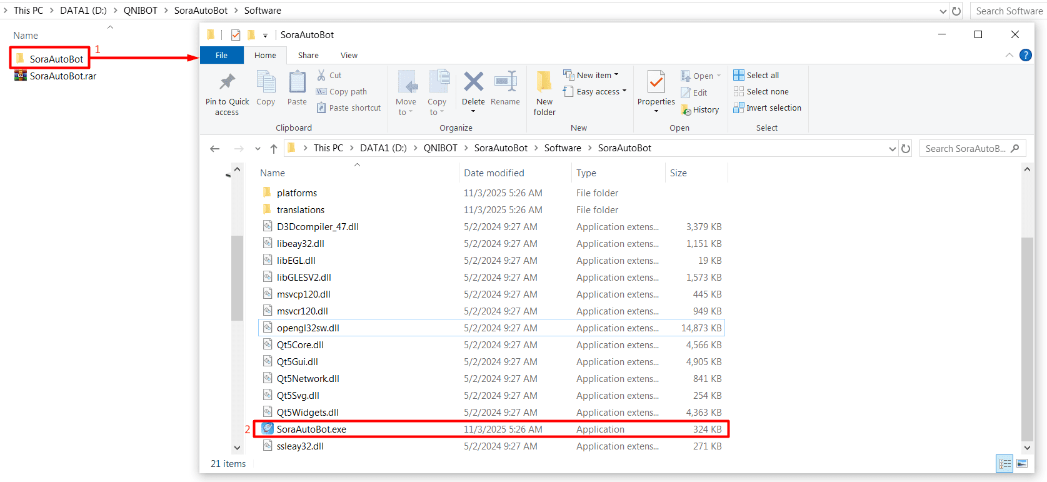The height and width of the screenshot is (482, 1047).
Task: Click the Paste icon in the ribbon
Action: (297, 82)
